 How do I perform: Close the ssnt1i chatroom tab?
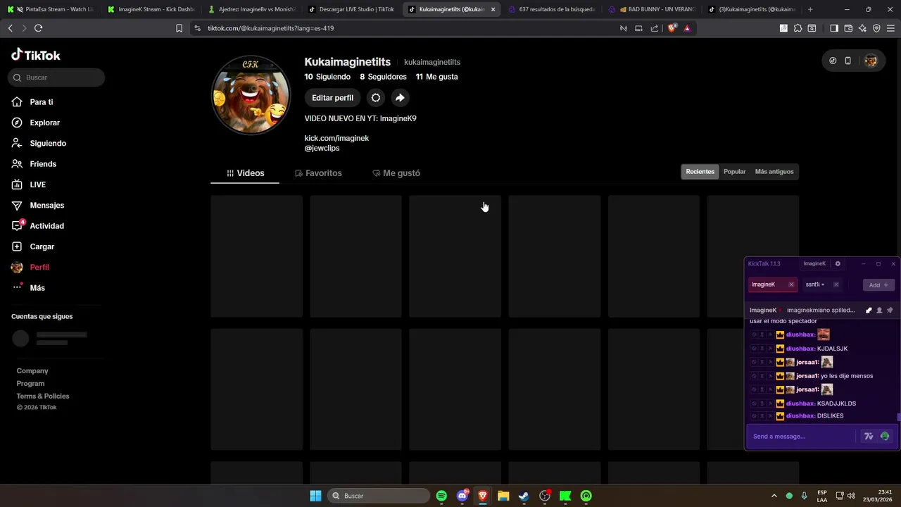[x=836, y=284]
